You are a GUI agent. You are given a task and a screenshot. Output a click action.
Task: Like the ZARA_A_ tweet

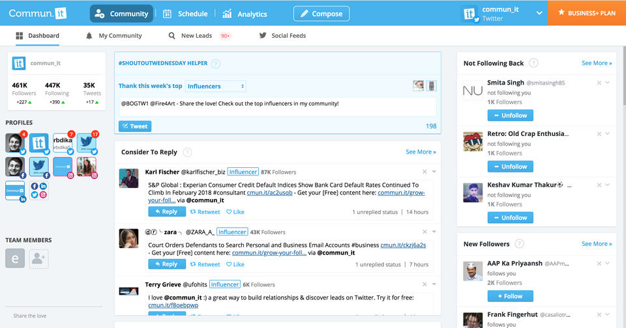pos(235,264)
